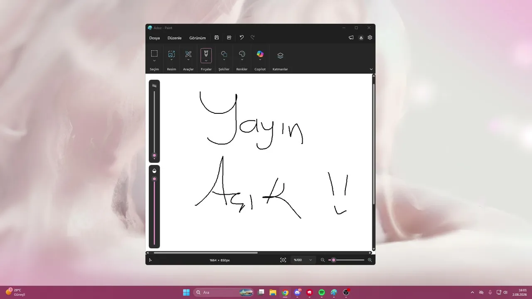Screen dimensions: 532x299
Task: Open the Resim image tools icon
Action: pyautogui.click(x=171, y=54)
